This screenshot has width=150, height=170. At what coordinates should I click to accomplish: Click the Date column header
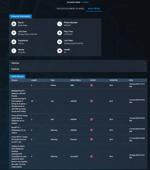pyautogui.click(x=131, y=80)
